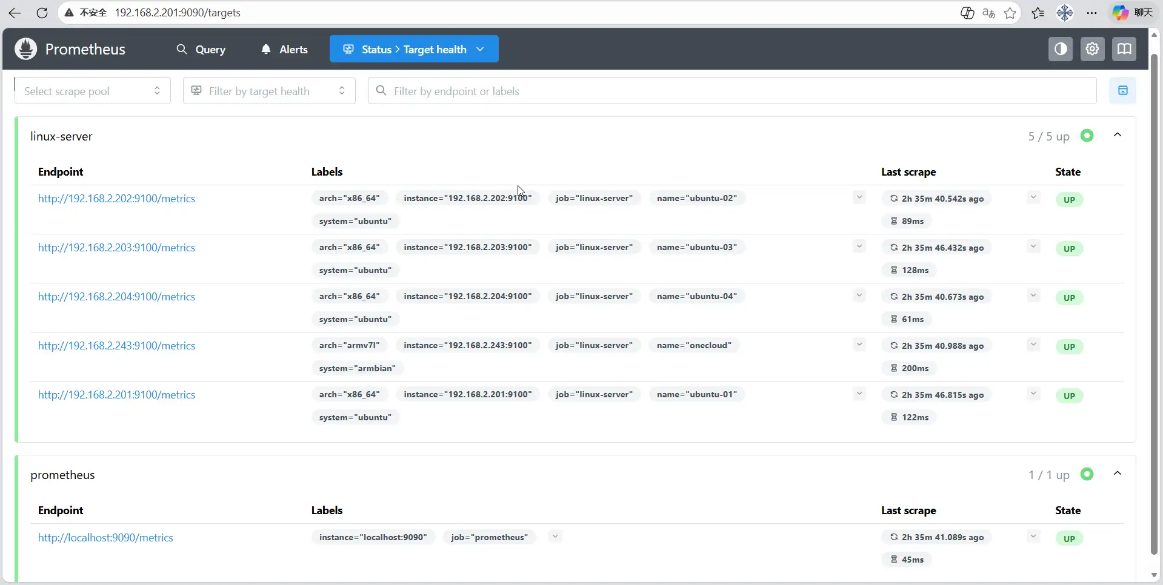Toggle the light/dark theme icon

[1061, 49]
